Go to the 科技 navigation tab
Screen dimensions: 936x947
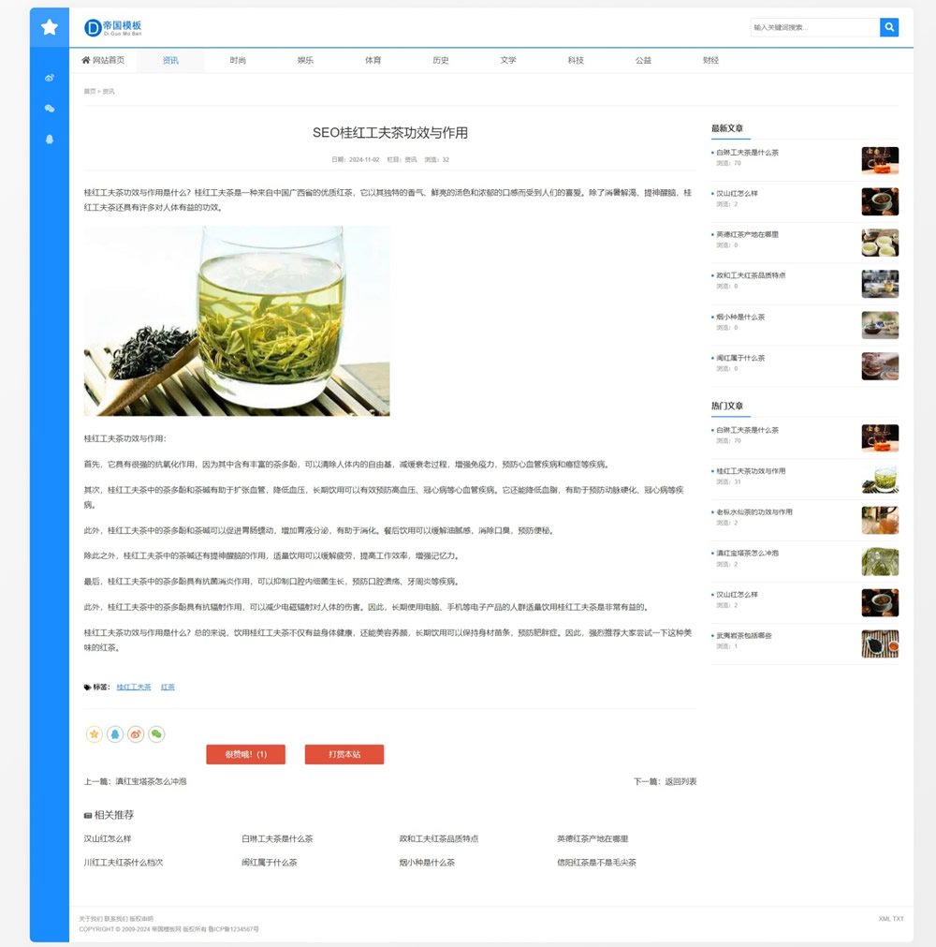[x=576, y=60]
